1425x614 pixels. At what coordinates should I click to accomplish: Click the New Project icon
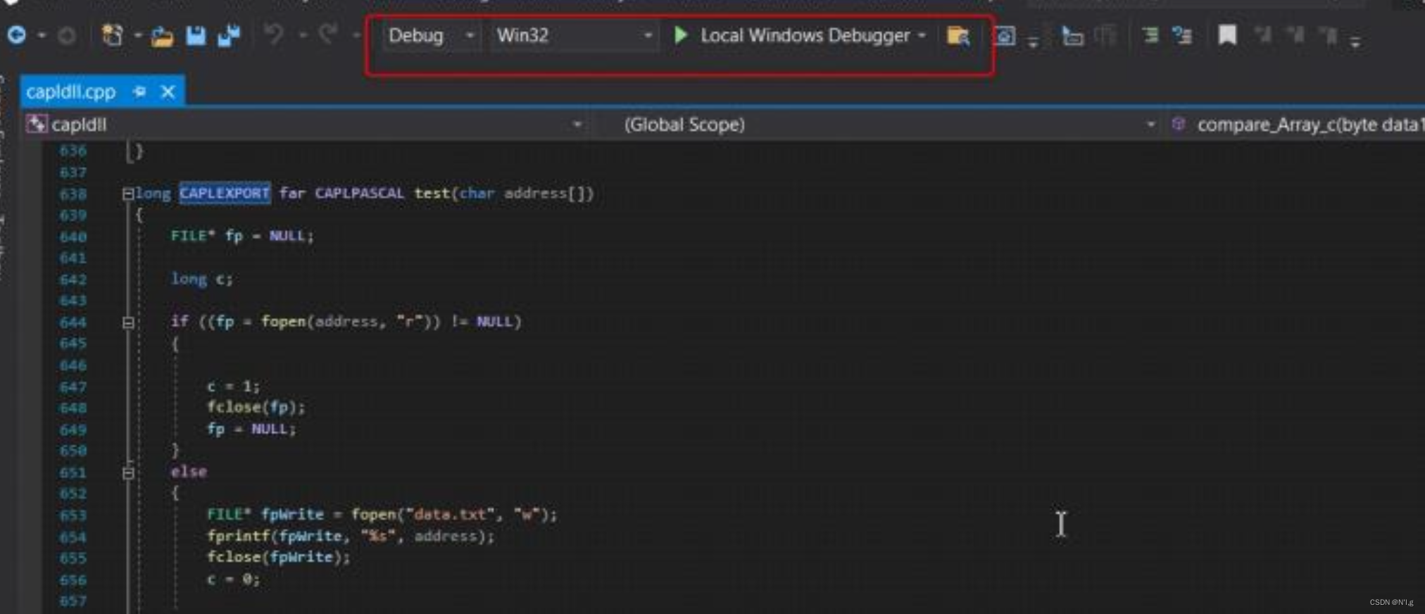point(113,35)
